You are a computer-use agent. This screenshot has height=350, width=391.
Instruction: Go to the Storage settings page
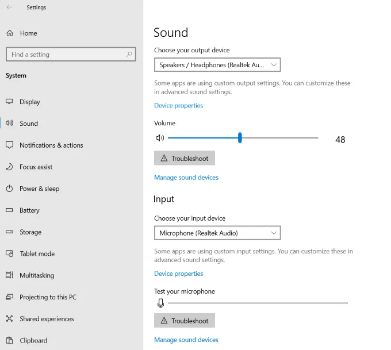pos(30,232)
